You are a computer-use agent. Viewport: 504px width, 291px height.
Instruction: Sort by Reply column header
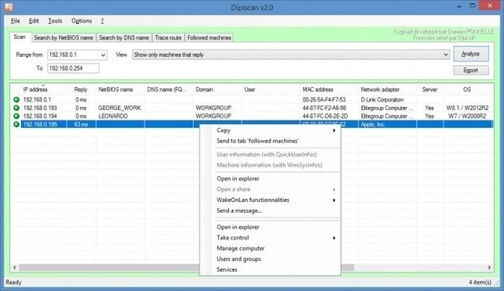tap(81, 89)
